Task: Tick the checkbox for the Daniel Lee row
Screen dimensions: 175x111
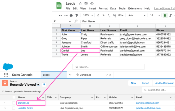Action: click(x=14, y=103)
